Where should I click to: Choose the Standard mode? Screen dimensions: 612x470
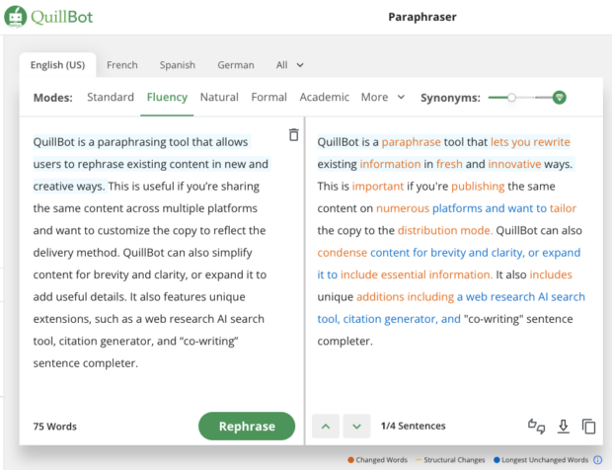pos(111,97)
